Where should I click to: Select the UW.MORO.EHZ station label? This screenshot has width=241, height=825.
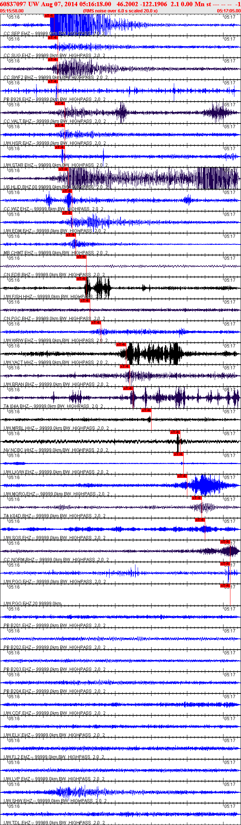(57, 494)
